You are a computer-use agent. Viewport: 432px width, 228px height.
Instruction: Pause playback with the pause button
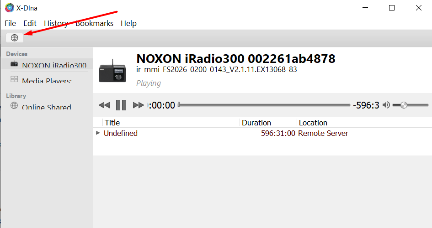(121, 105)
